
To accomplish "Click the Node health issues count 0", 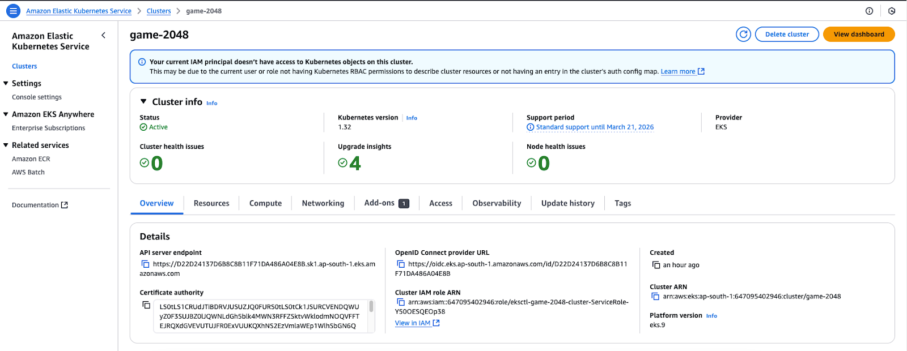I will pyautogui.click(x=544, y=164).
